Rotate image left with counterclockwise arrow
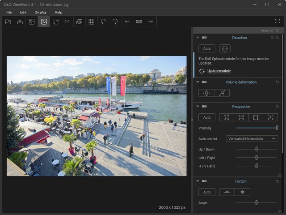Screen dimensions: 286x215 [103, 21]
